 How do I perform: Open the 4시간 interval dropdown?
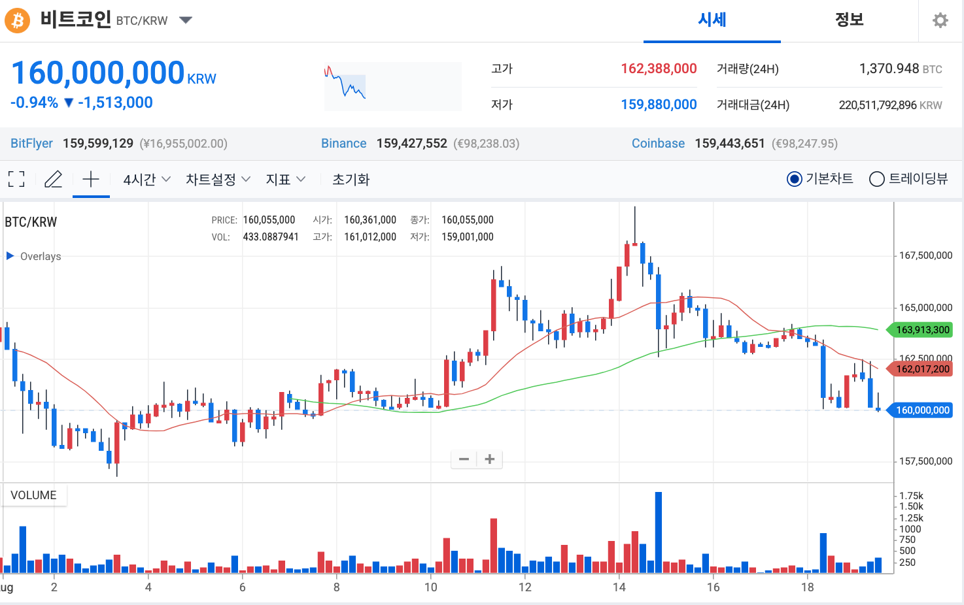click(146, 179)
